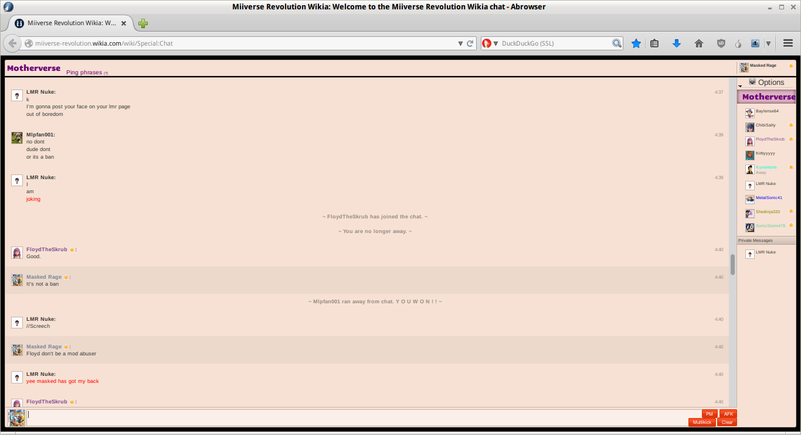Click 'Floyd don't be a mod abuser'
801x435 pixels.
coord(62,354)
